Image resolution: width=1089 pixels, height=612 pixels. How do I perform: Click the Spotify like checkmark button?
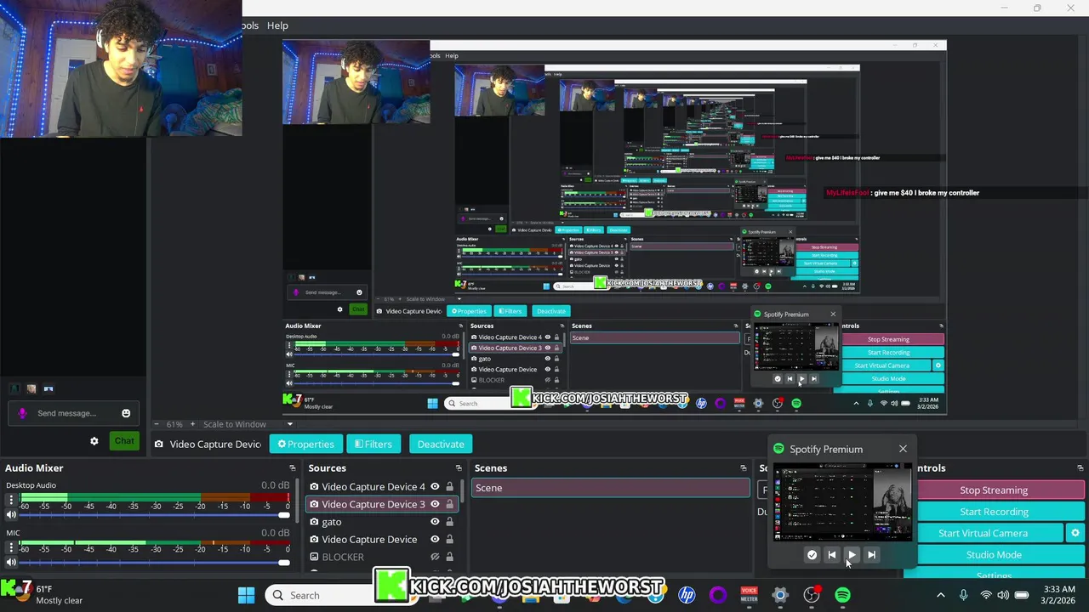click(x=812, y=555)
